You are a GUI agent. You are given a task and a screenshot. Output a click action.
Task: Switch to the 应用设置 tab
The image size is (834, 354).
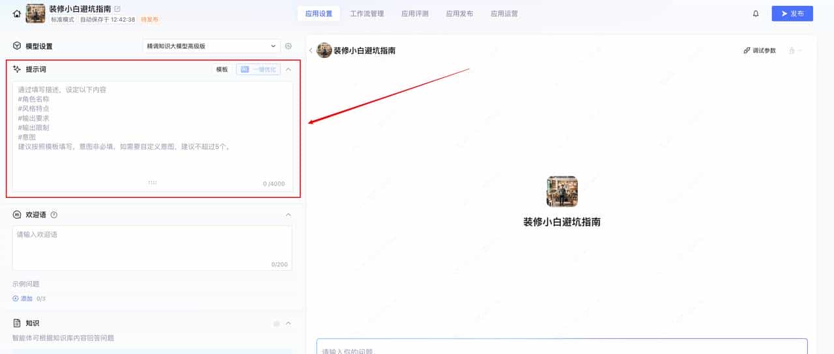pyautogui.click(x=319, y=14)
